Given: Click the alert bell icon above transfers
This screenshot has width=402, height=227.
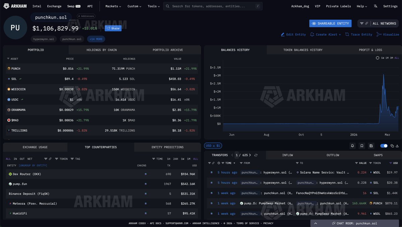Looking at the screenshot, I should (x=352, y=146).
